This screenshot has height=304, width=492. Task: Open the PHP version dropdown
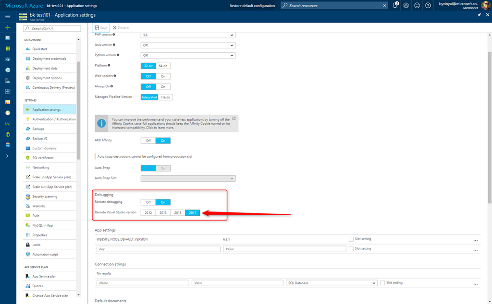[x=188, y=35]
